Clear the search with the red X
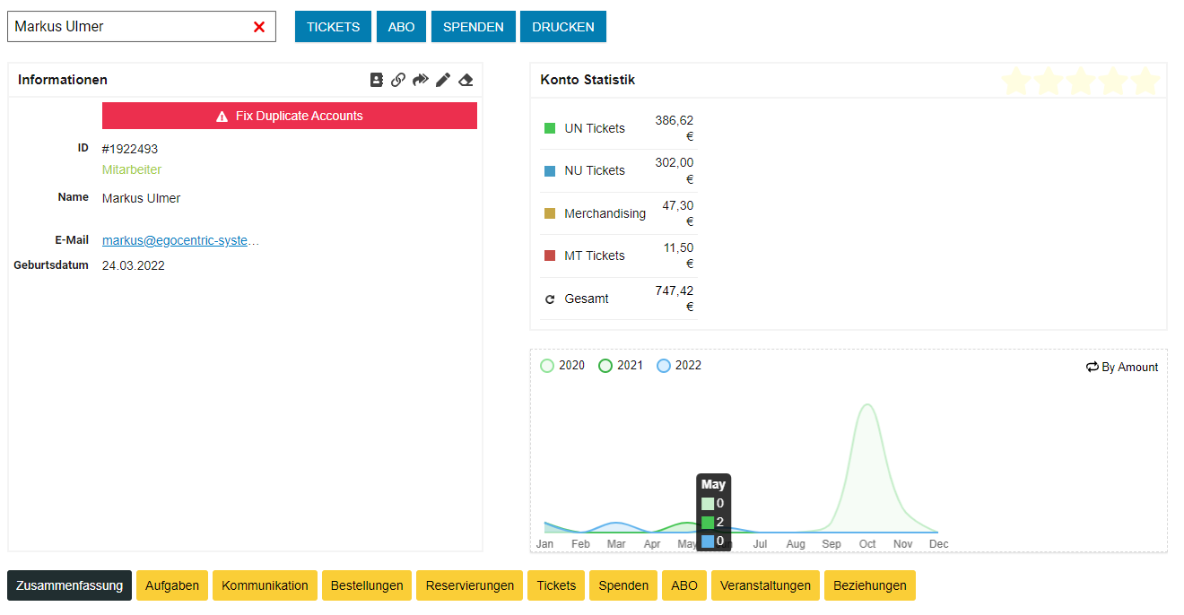The image size is (1184, 615). [x=259, y=27]
